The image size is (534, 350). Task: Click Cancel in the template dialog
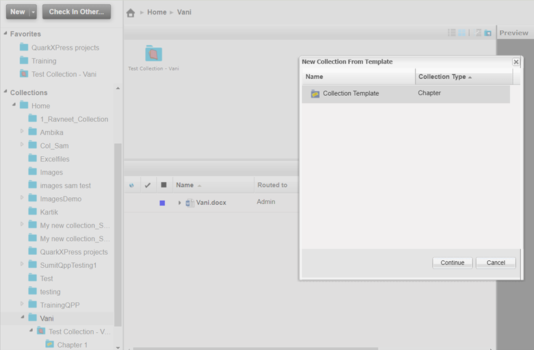(496, 263)
